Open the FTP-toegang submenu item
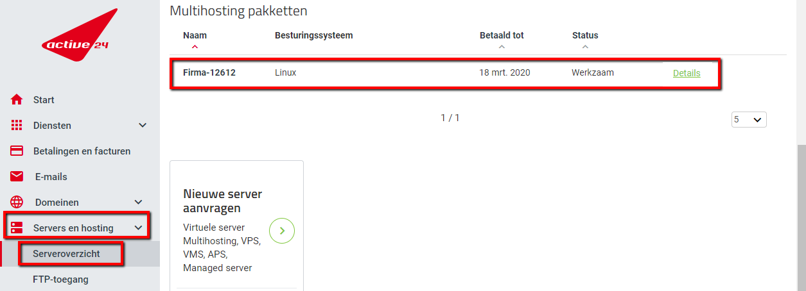This screenshot has width=806, height=291. [x=61, y=279]
